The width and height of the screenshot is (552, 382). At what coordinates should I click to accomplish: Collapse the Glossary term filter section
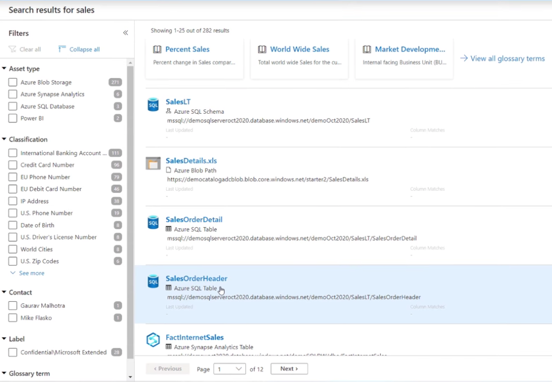[4, 373]
